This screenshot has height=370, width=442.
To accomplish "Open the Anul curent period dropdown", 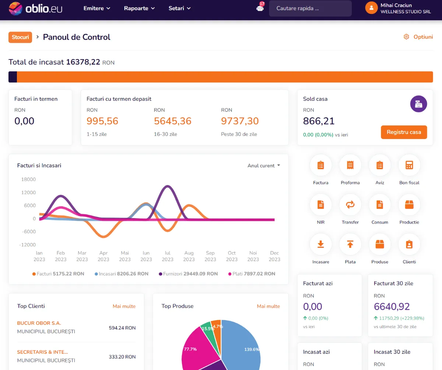I will click(x=264, y=166).
